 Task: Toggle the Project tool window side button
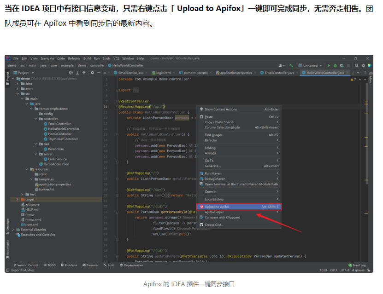tap(7, 78)
